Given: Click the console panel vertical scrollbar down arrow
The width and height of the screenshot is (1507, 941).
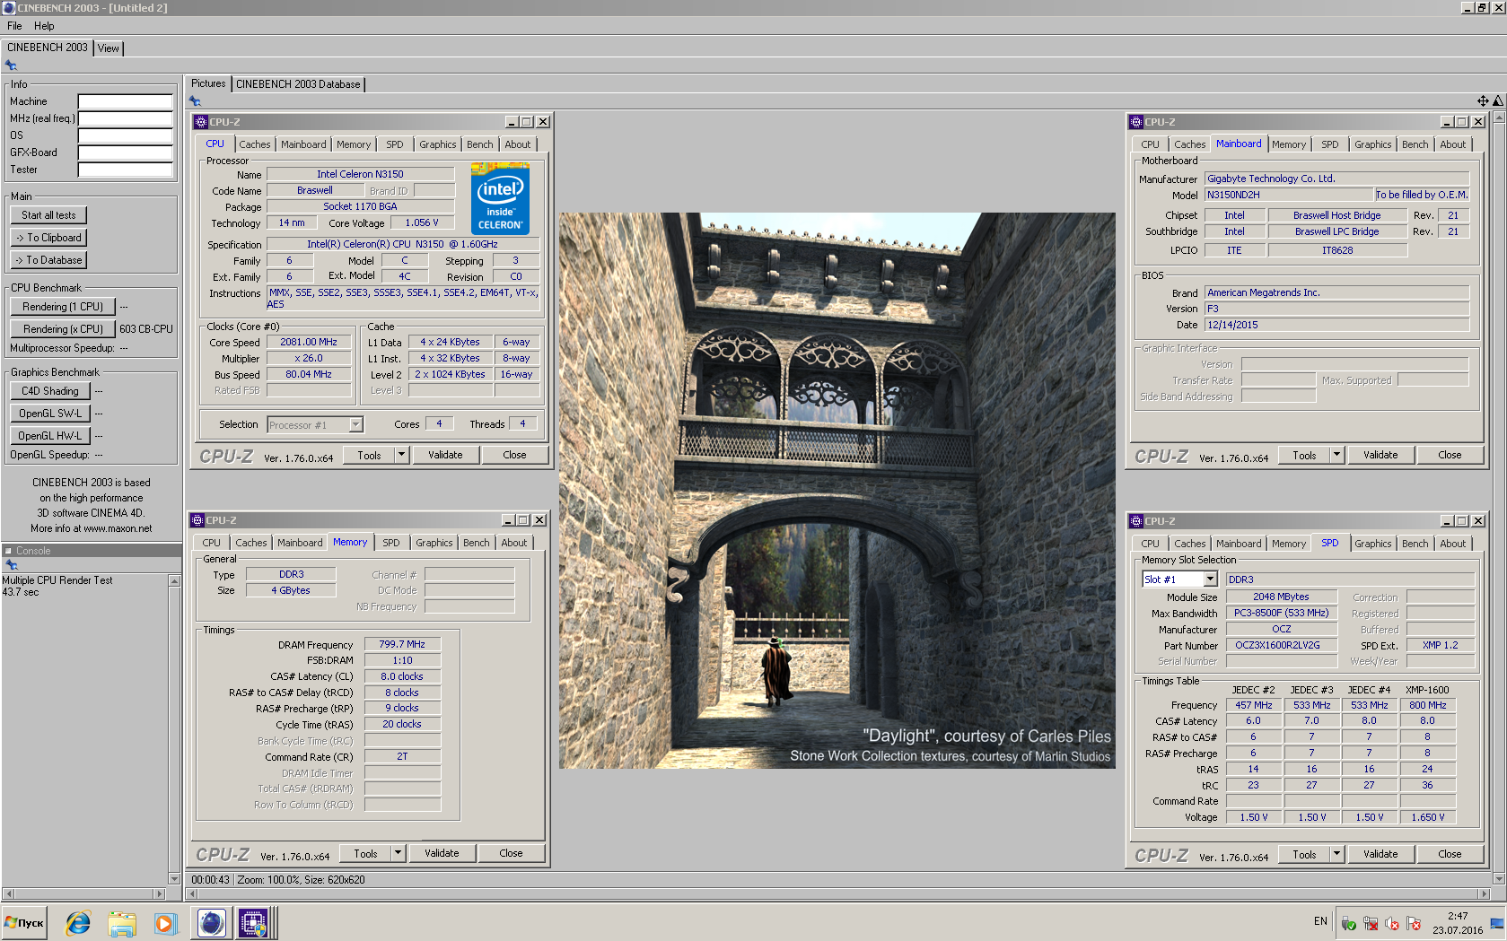Looking at the screenshot, I should (x=174, y=879).
